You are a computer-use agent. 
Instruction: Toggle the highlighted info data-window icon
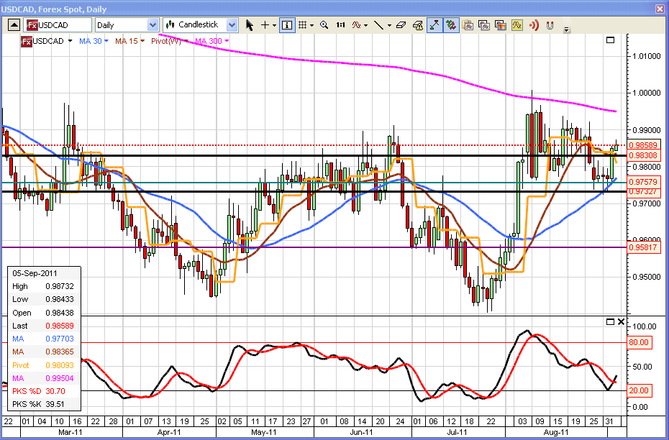(x=286, y=25)
